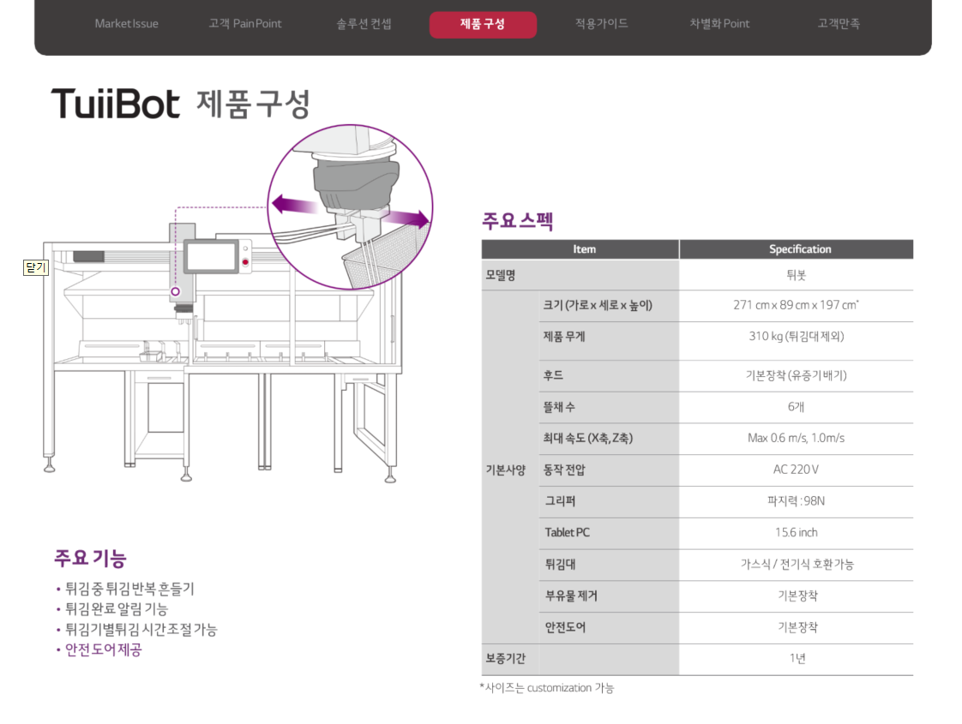Screen dimensions: 962x724
Task: Click the Item column header
Action: [x=584, y=249]
